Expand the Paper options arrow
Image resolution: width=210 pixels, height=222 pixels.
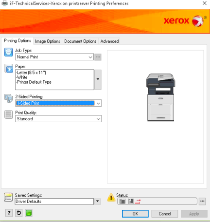pyautogui.click(x=98, y=79)
